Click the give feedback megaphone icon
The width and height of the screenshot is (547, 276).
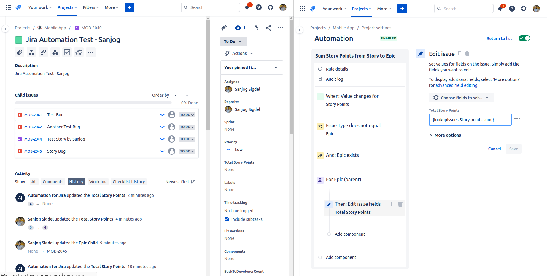tap(224, 28)
